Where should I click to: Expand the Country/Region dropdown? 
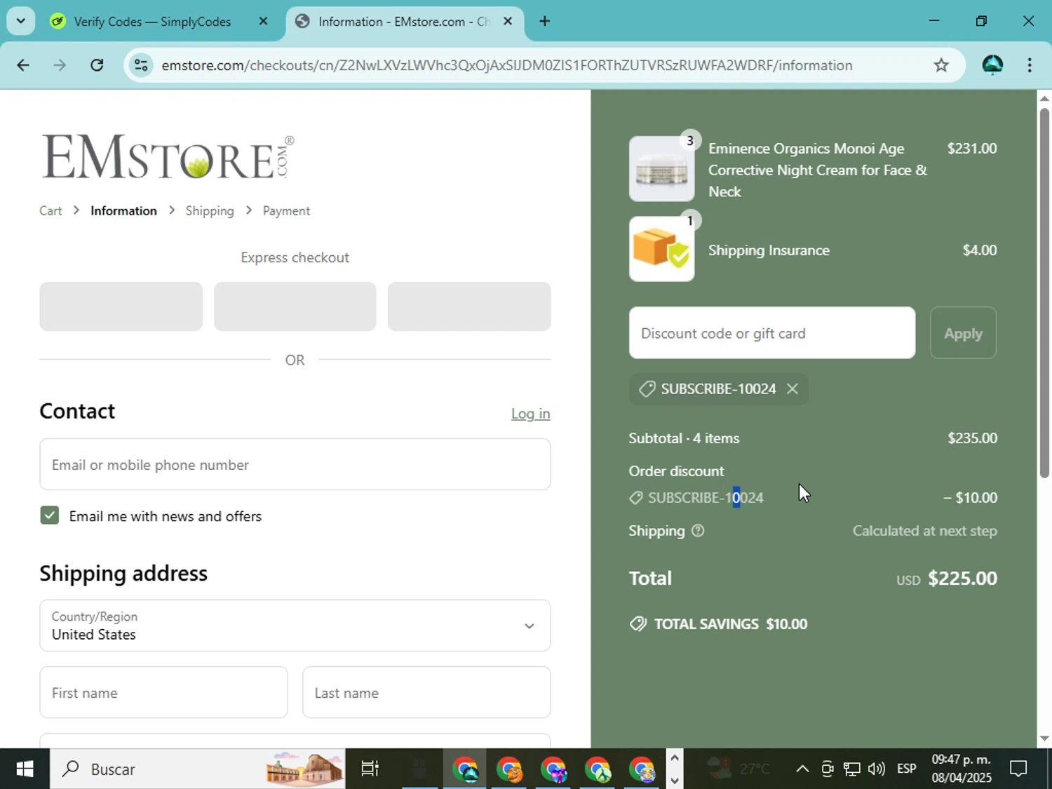(295, 626)
